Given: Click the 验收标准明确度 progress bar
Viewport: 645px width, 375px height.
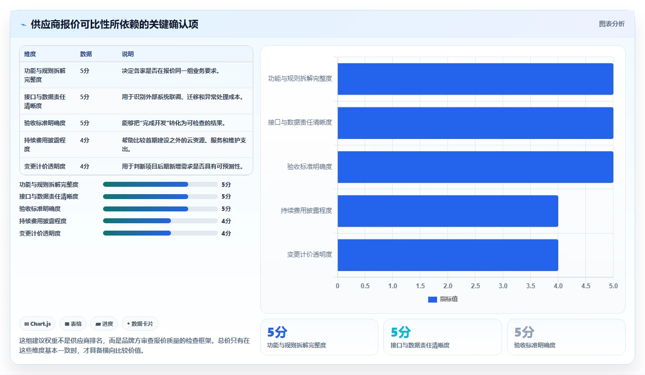Looking at the screenshot, I should click(x=160, y=209).
